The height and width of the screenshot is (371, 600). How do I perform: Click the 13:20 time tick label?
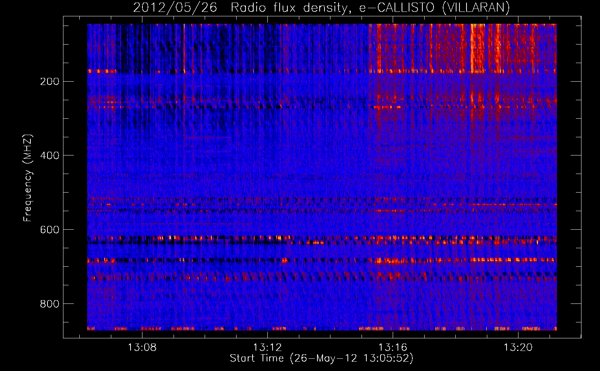coord(518,348)
